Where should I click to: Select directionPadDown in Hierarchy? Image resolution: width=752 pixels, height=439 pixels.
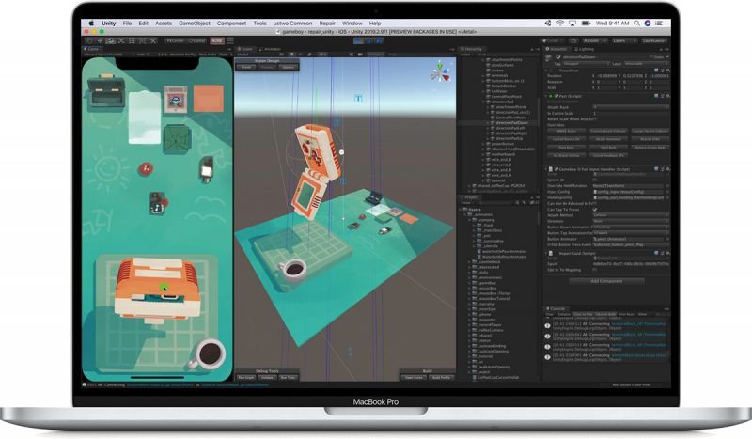tap(511, 123)
